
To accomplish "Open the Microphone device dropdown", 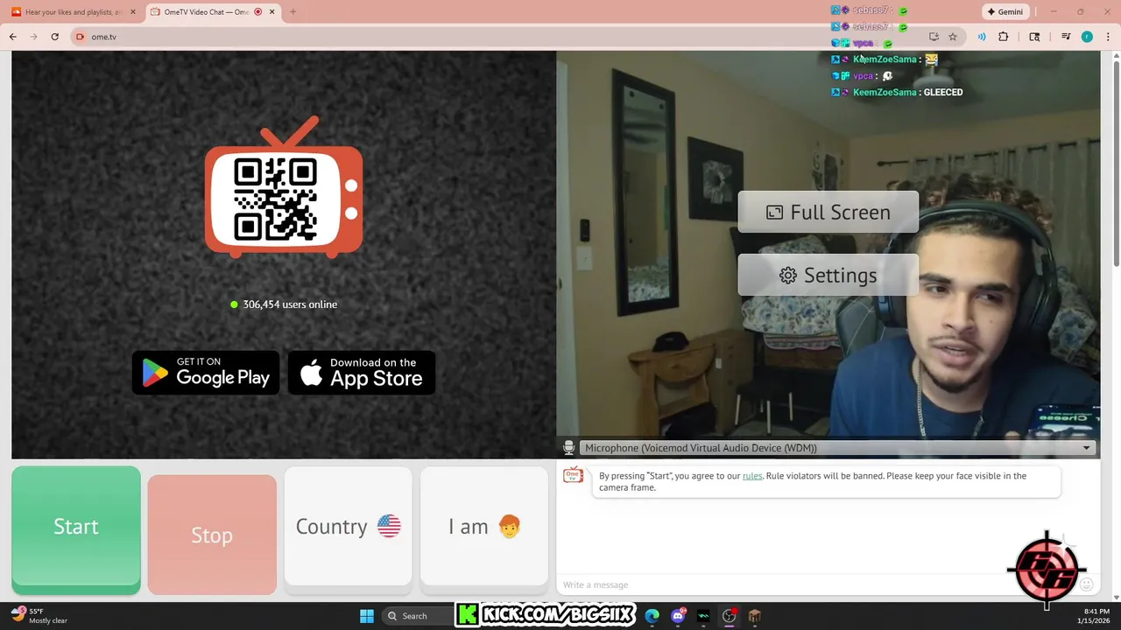I will (837, 448).
